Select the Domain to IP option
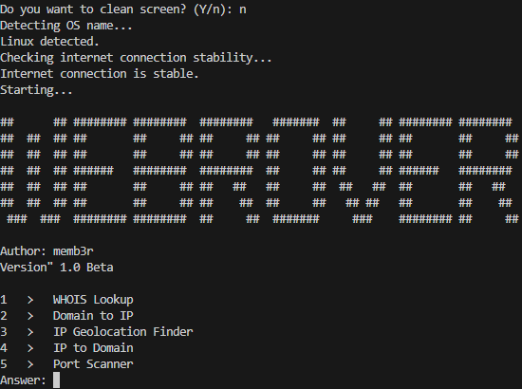Screen dimensions: 522x389 [93, 315]
